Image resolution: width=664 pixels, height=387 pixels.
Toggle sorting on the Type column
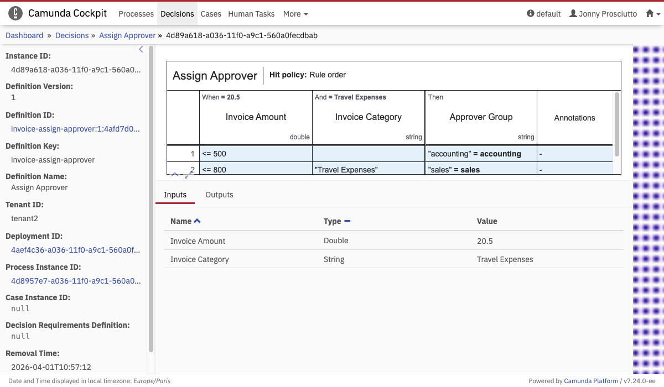347,221
